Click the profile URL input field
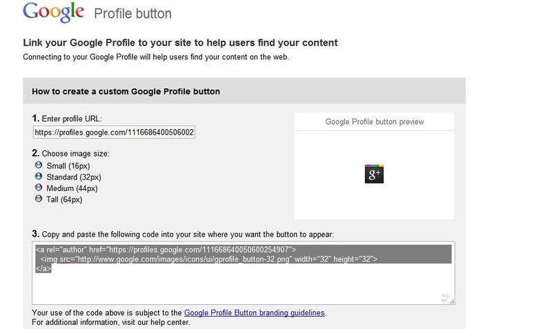The width and height of the screenshot is (552, 329). 114,132
